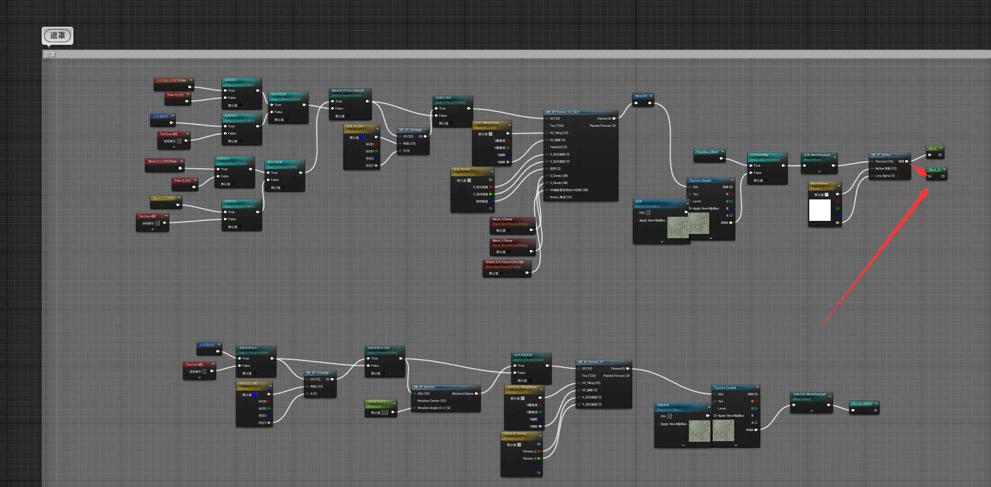Image resolution: width=991 pixels, height=487 pixels.
Task: Click the Mask_A node output pin
Action: point(943,176)
